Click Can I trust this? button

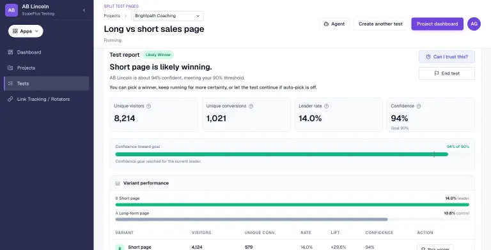[447, 57]
